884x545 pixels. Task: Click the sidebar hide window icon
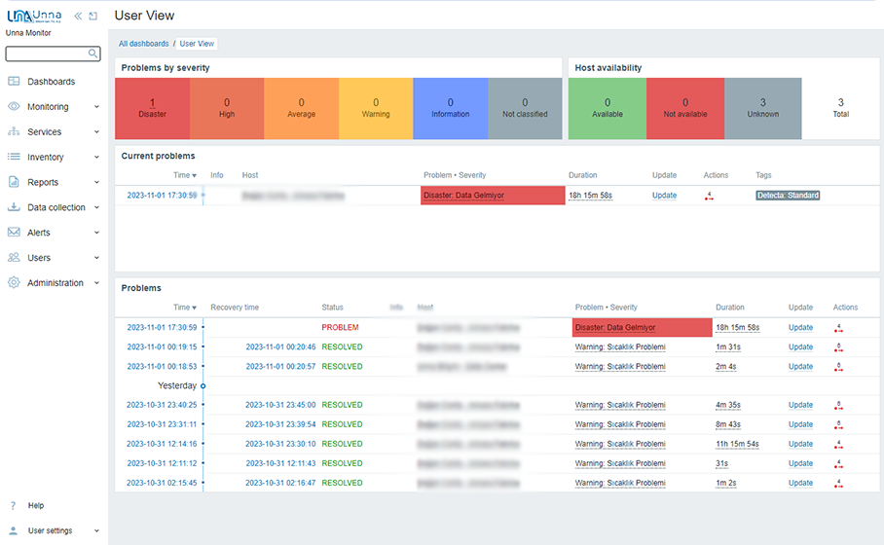point(92,17)
